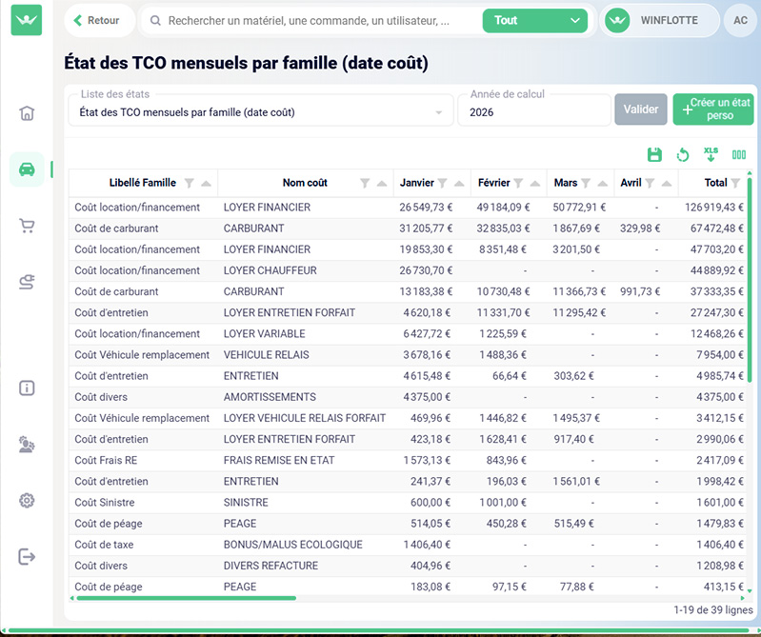Click the LOYER VEHICULE RELAIS FORFAIT cell
This screenshot has height=637, width=761.
coord(304,418)
